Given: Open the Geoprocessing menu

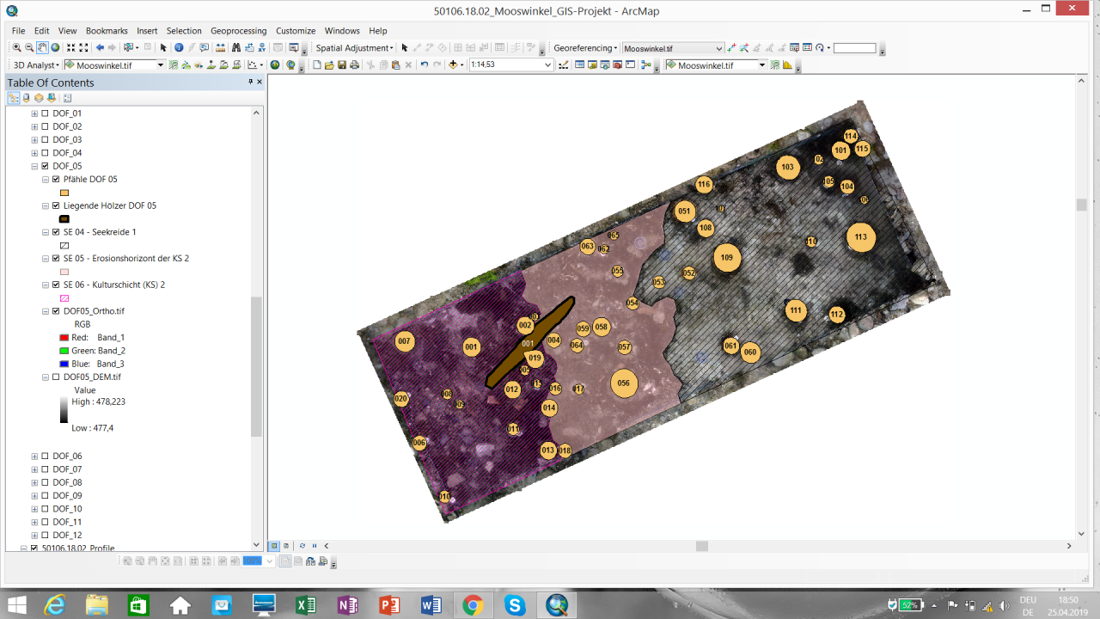Looking at the screenshot, I should coord(238,31).
